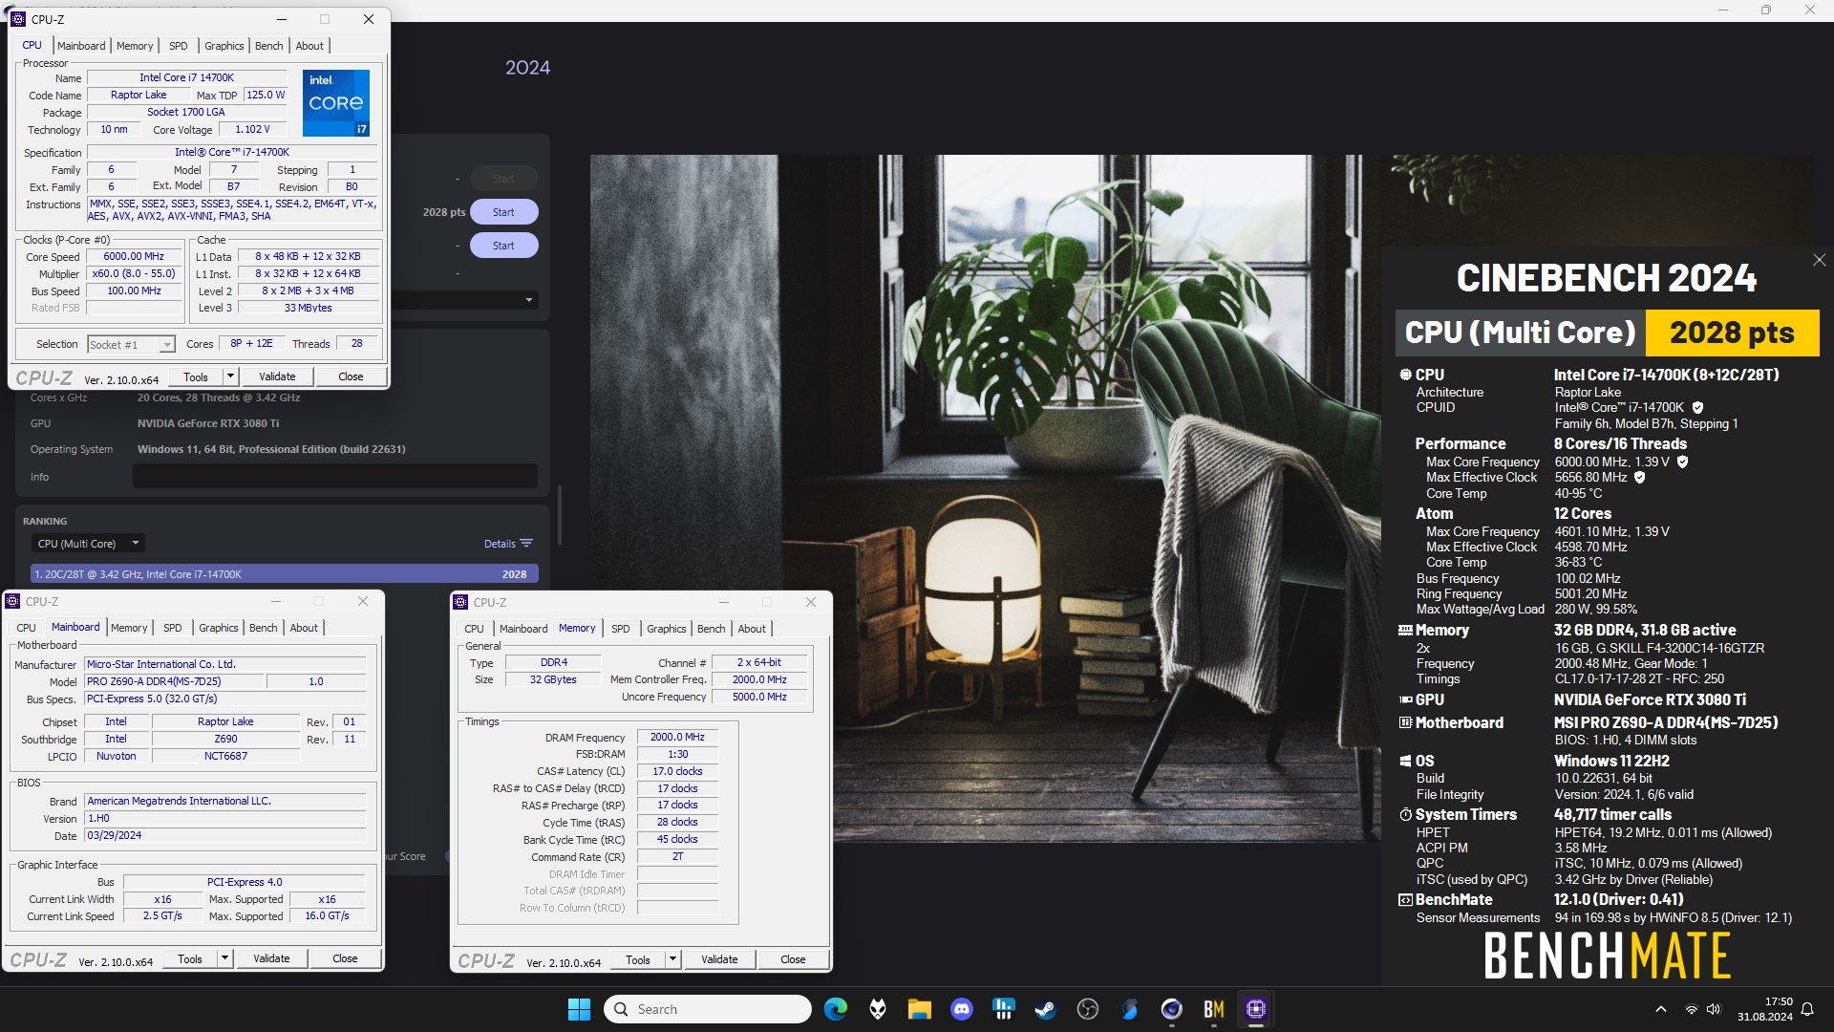
Task: Show hidden system tray icons
Action: tap(1661, 1009)
